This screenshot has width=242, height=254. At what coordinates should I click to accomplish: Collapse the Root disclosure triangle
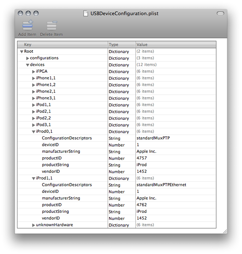pos(22,51)
